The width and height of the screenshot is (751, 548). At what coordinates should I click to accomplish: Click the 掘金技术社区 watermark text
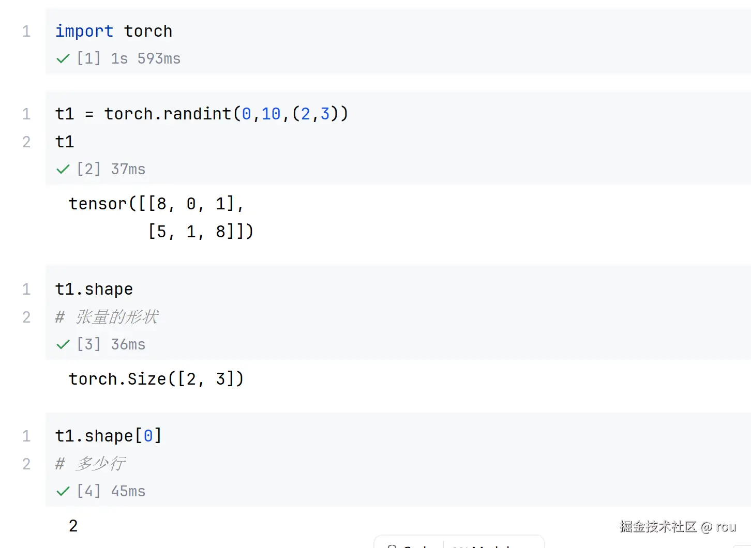coord(658,527)
